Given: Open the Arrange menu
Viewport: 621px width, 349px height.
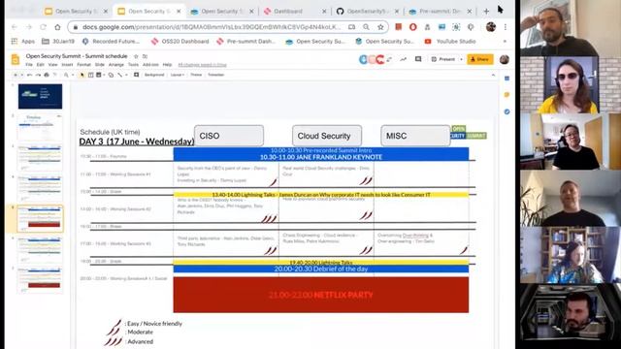Looking at the screenshot, I should coord(116,65).
